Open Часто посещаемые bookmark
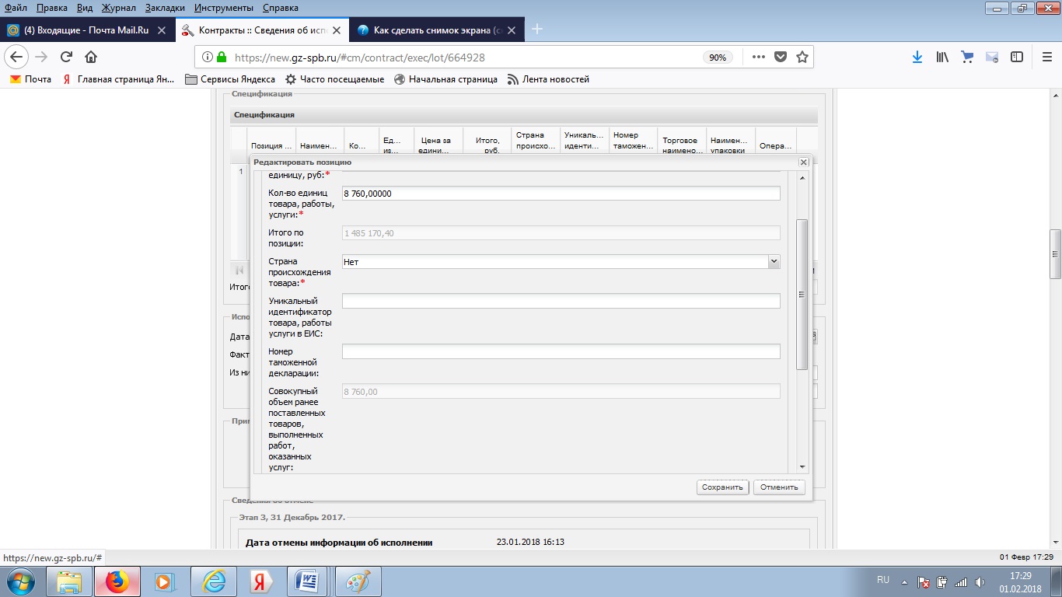1062x597 pixels. pyautogui.click(x=335, y=79)
